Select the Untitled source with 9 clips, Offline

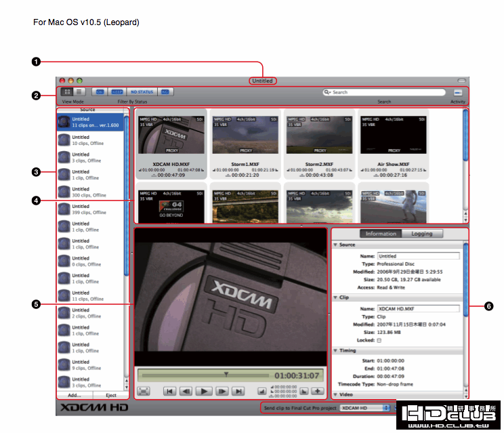point(90,365)
